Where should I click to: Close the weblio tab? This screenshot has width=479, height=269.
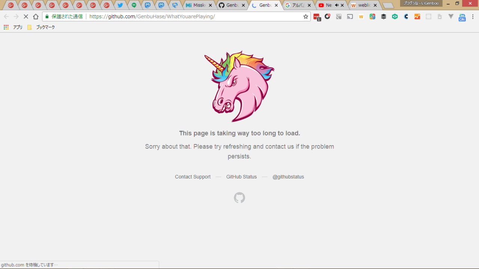pyautogui.click(x=375, y=5)
